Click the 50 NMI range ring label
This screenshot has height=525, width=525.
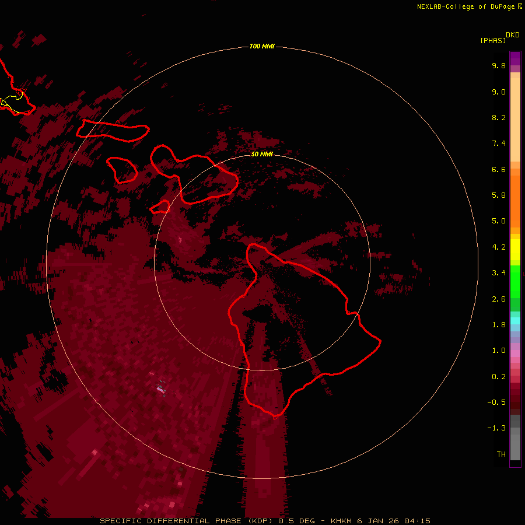click(262, 154)
